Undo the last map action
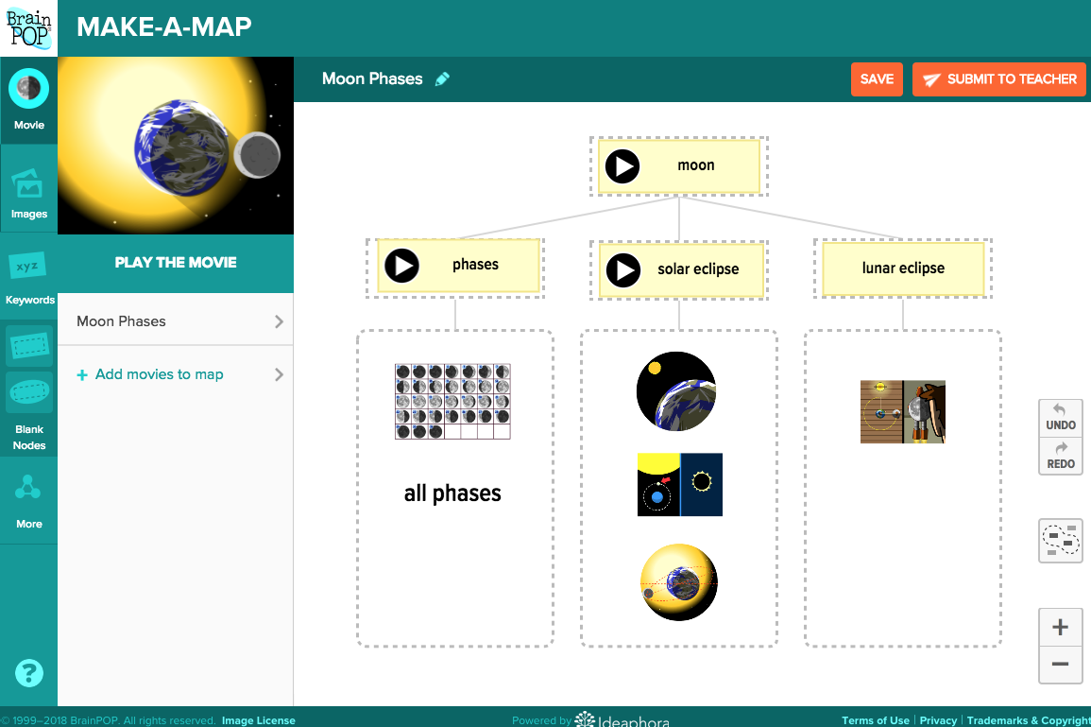This screenshot has height=727, width=1091. point(1060,416)
